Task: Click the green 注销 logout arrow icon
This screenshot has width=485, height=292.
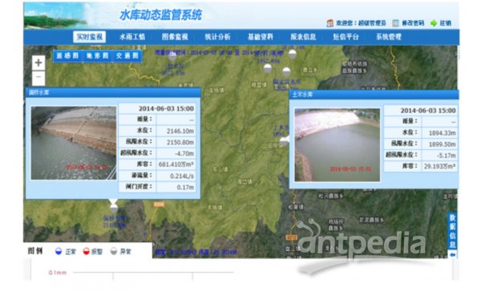Action: tap(434, 23)
